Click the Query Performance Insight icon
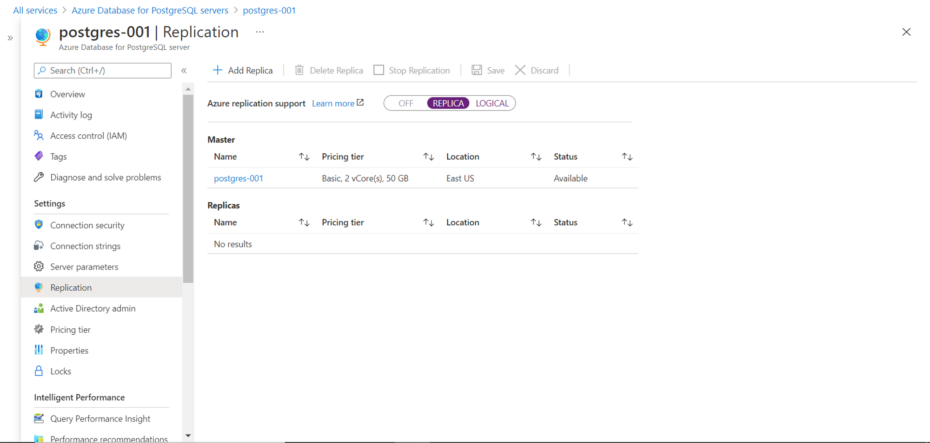This screenshot has width=930, height=443. coord(39,418)
